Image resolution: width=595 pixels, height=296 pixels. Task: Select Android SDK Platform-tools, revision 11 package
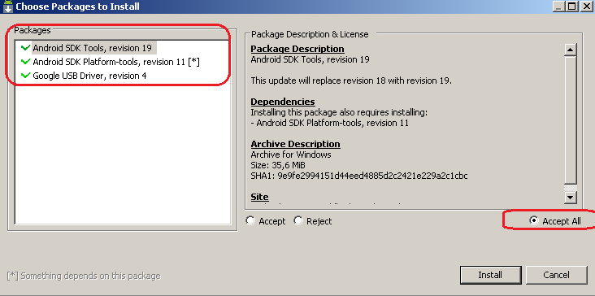[x=116, y=62]
